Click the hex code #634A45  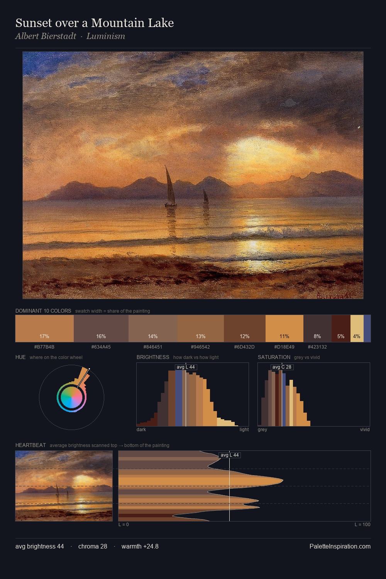pos(101,347)
